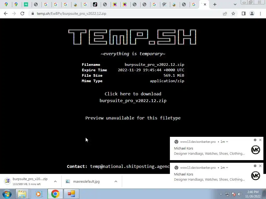Screen dimensions: 266x199
Task: Open the Action Center flag icon
Action: 234,194
